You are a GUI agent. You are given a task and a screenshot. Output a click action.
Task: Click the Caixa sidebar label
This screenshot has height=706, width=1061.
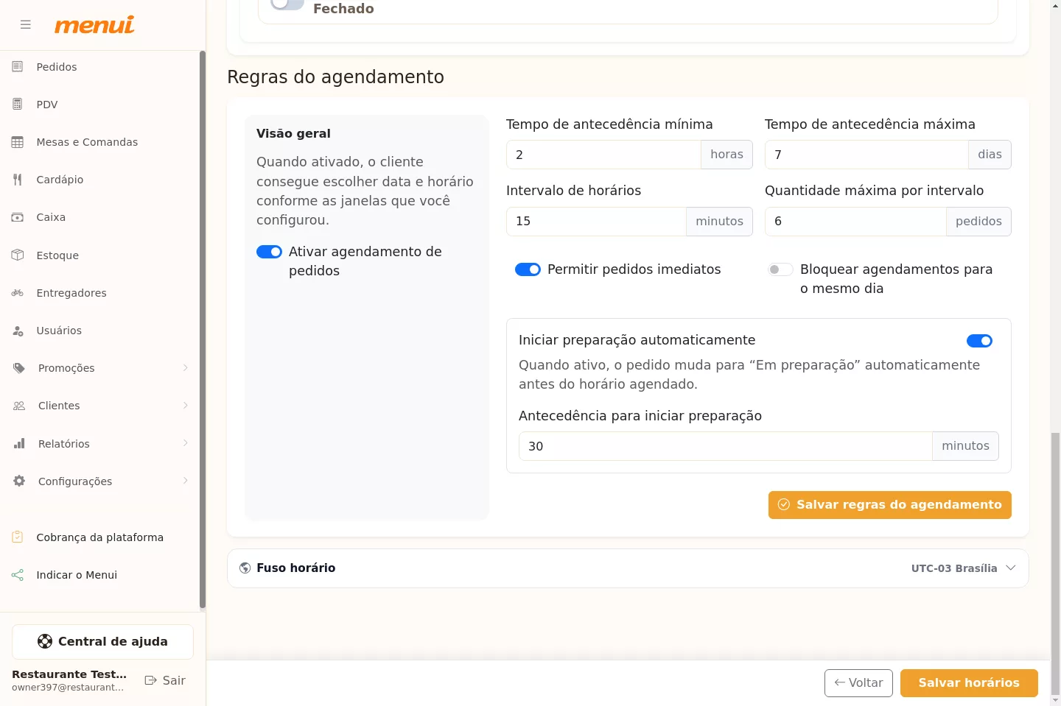pyautogui.click(x=51, y=217)
